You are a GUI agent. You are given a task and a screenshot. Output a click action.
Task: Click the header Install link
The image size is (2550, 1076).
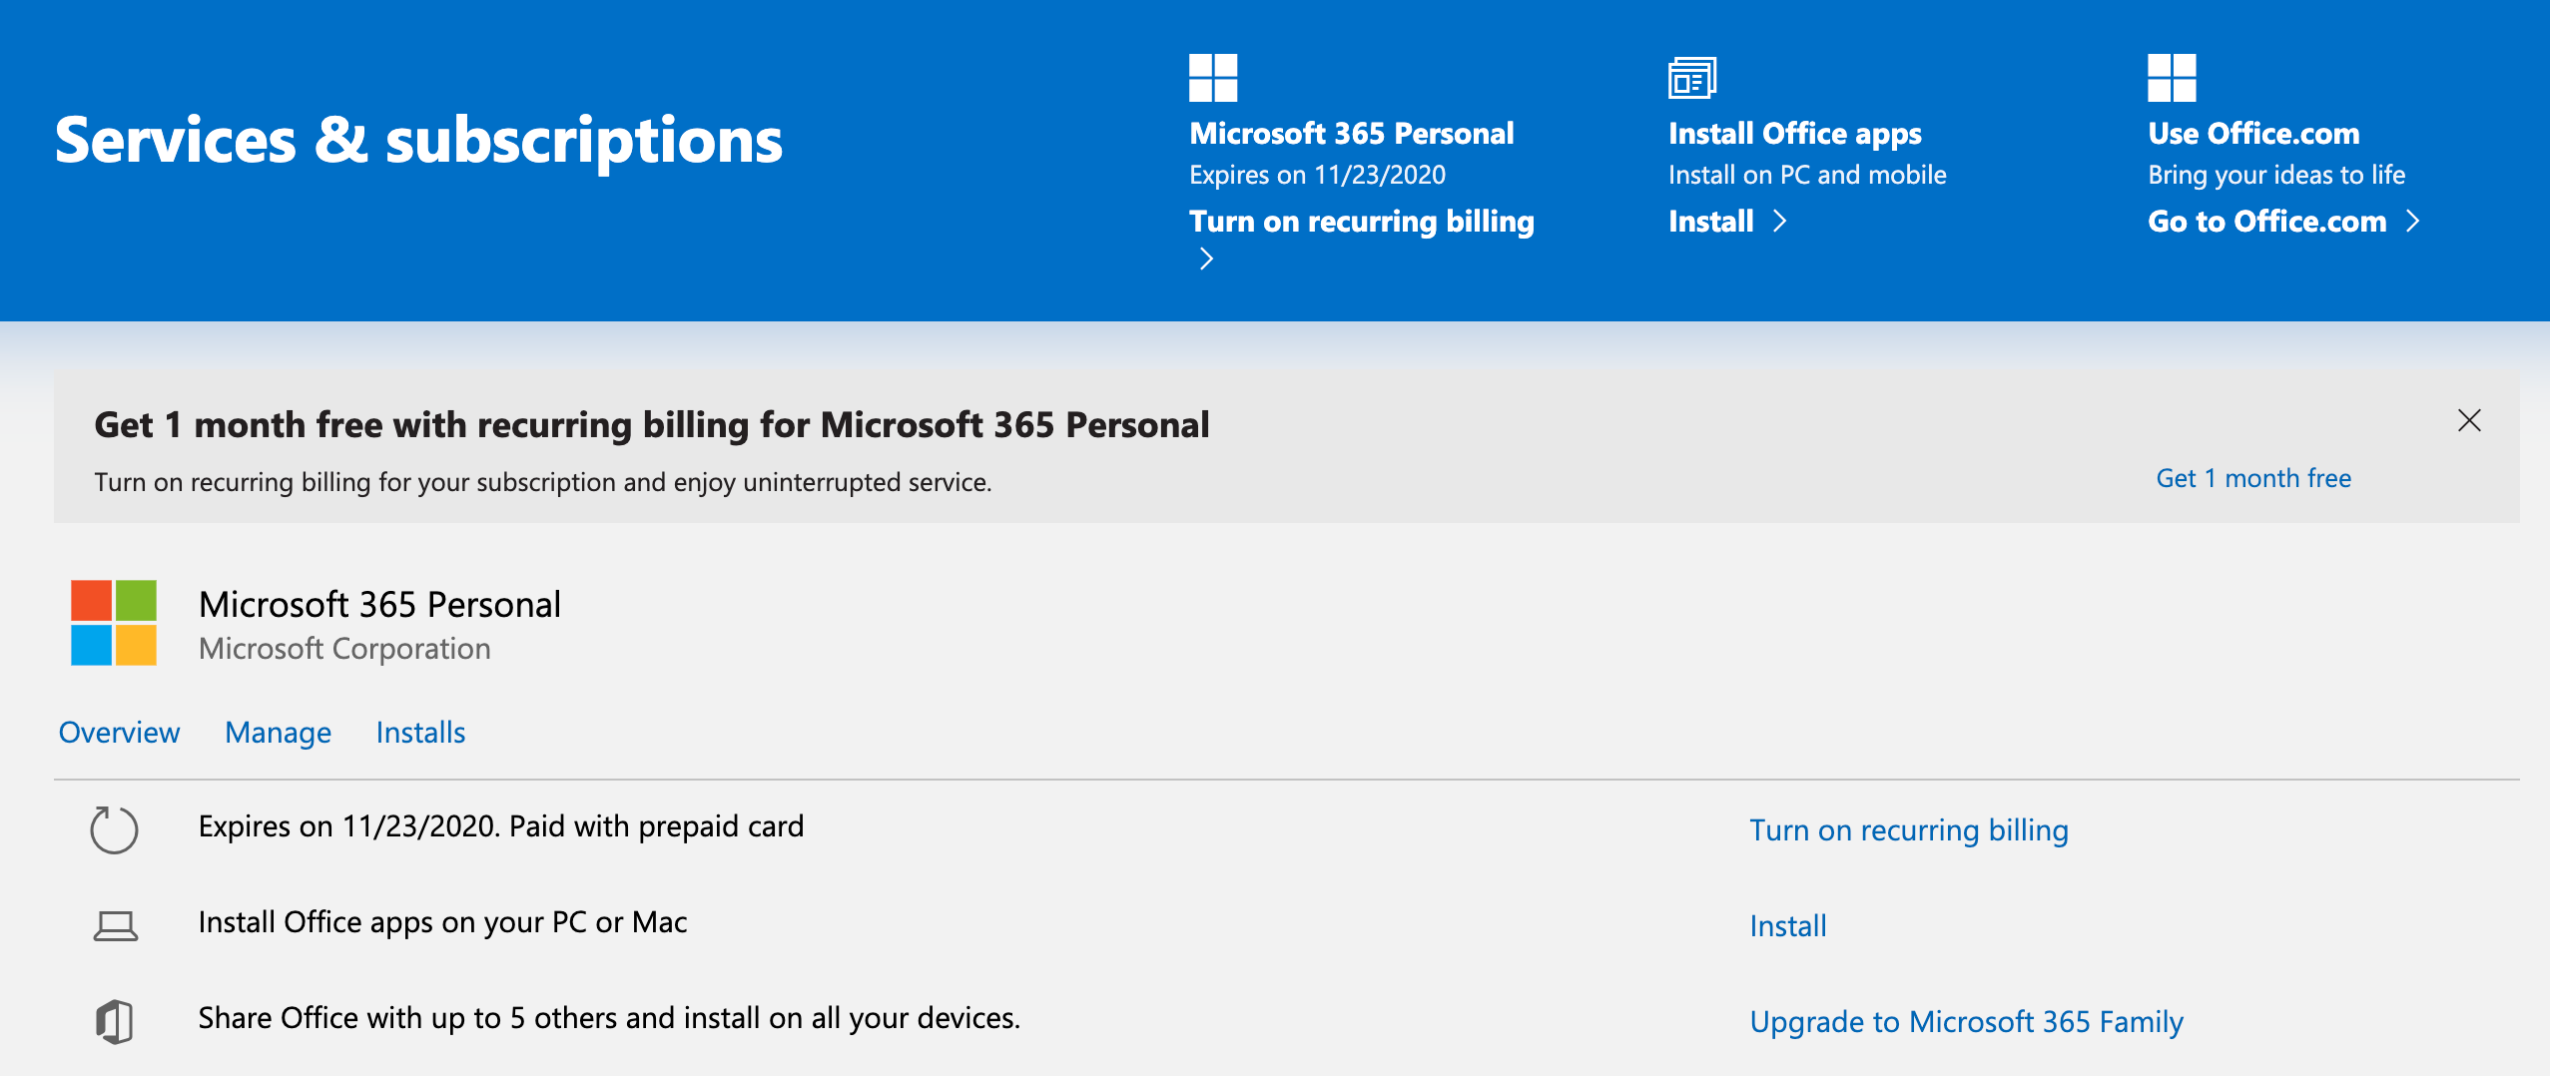(1711, 221)
